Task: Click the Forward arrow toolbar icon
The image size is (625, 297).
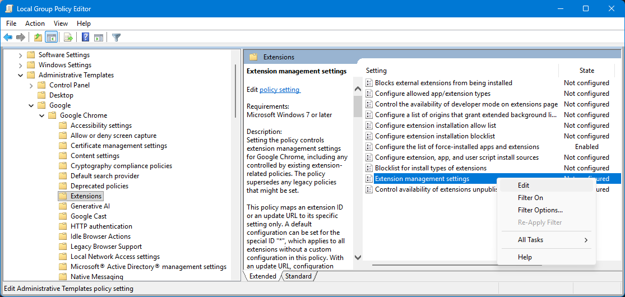Action: tap(20, 38)
